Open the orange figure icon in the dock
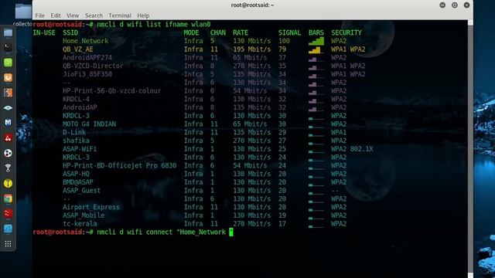This screenshot has height=278, width=495. point(8,93)
